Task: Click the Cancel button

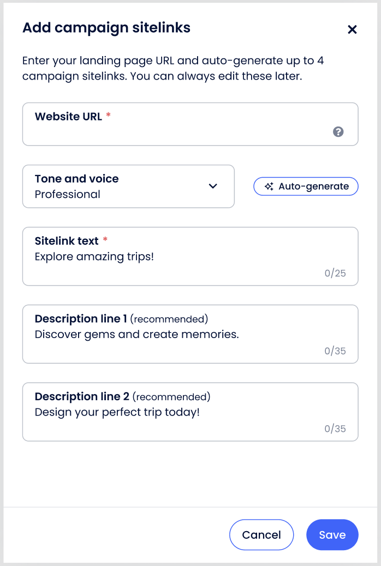Action: 261,535
